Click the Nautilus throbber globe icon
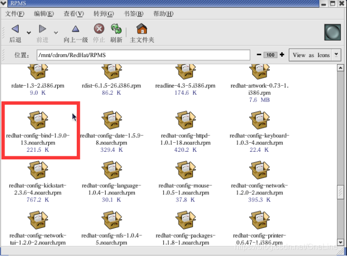Image resolution: width=347 pixels, height=256 pixels. click(332, 32)
